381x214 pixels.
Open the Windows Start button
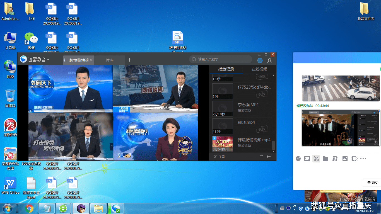pyautogui.click(x=8, y=208)
